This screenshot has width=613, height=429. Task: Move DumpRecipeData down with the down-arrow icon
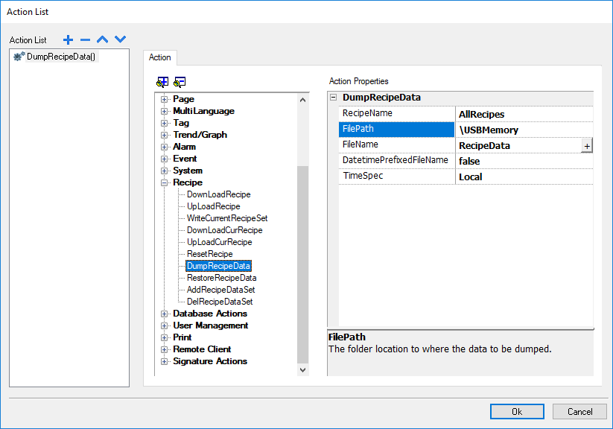click(120, 39)
